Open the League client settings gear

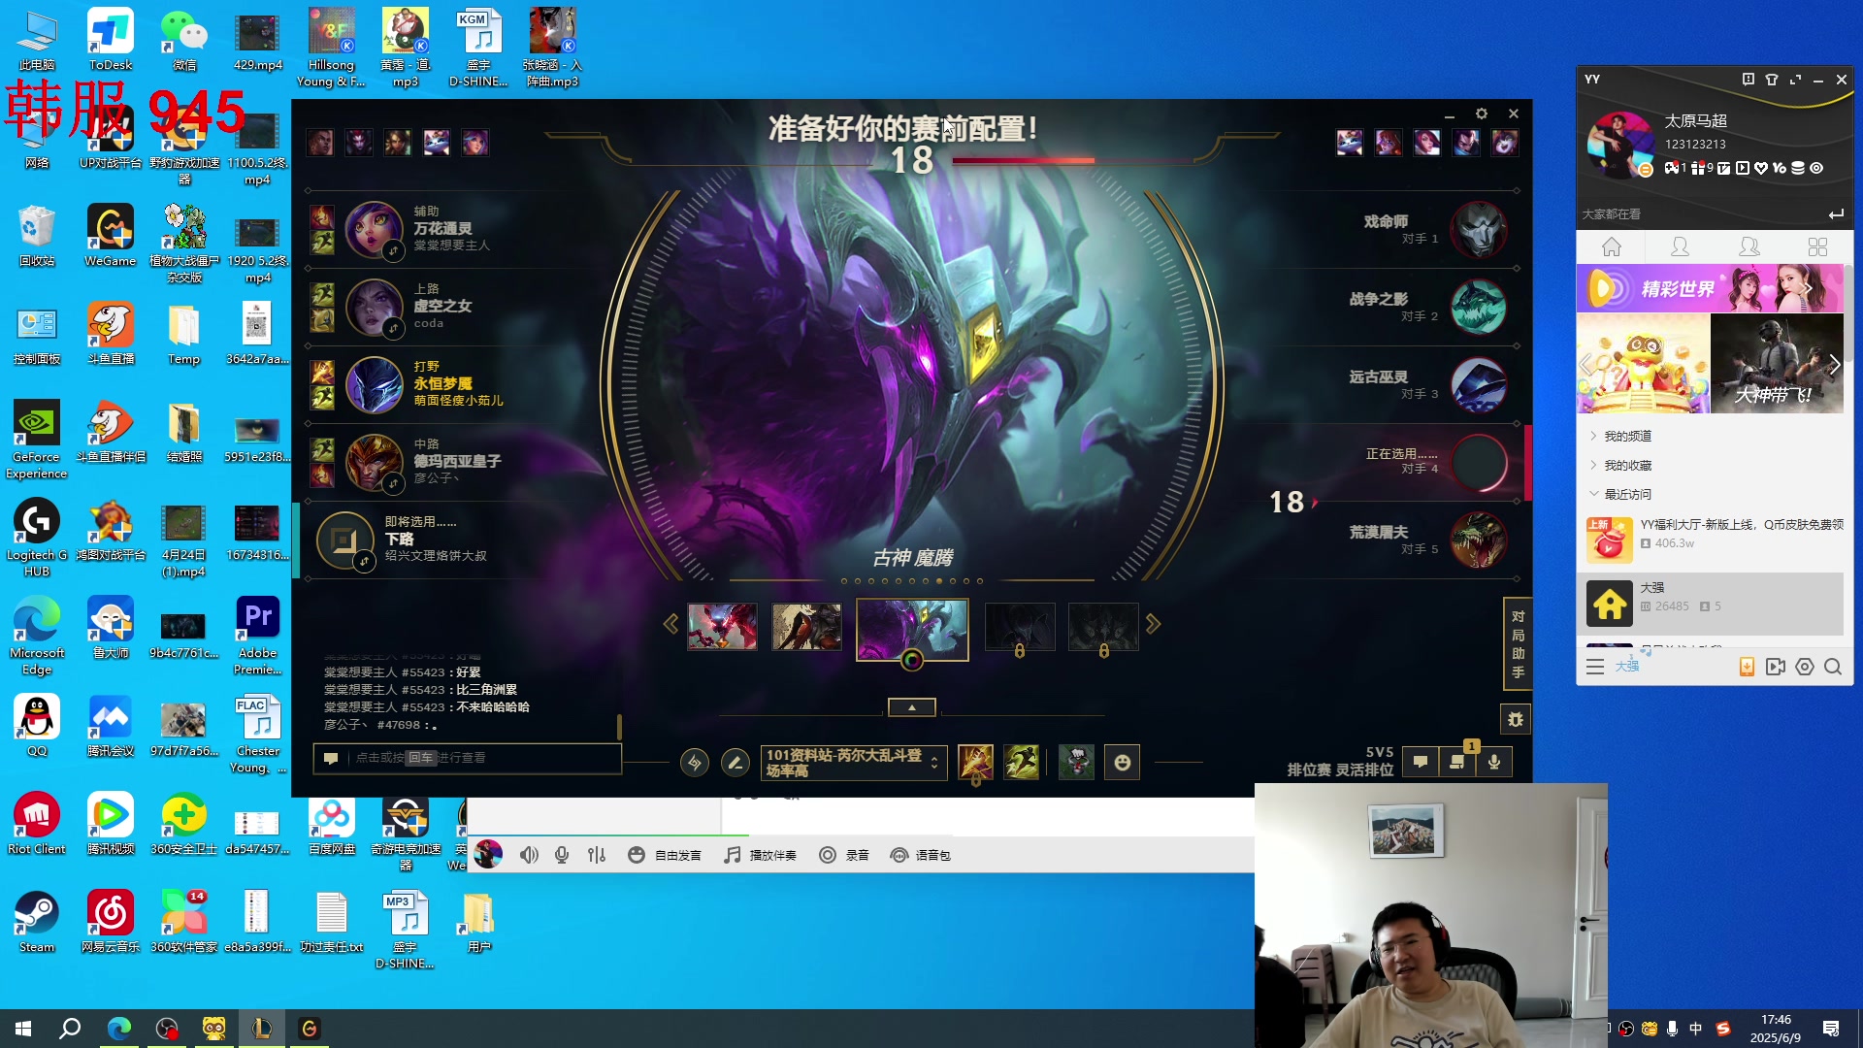coord(1482,114)
